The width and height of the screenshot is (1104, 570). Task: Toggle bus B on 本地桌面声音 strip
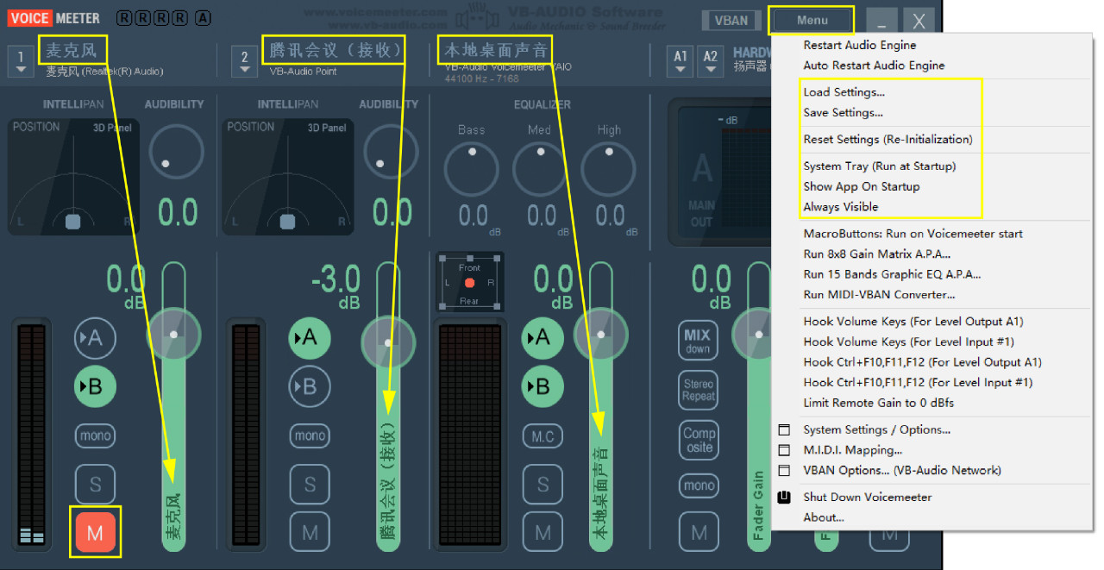[x=543, y=386]
